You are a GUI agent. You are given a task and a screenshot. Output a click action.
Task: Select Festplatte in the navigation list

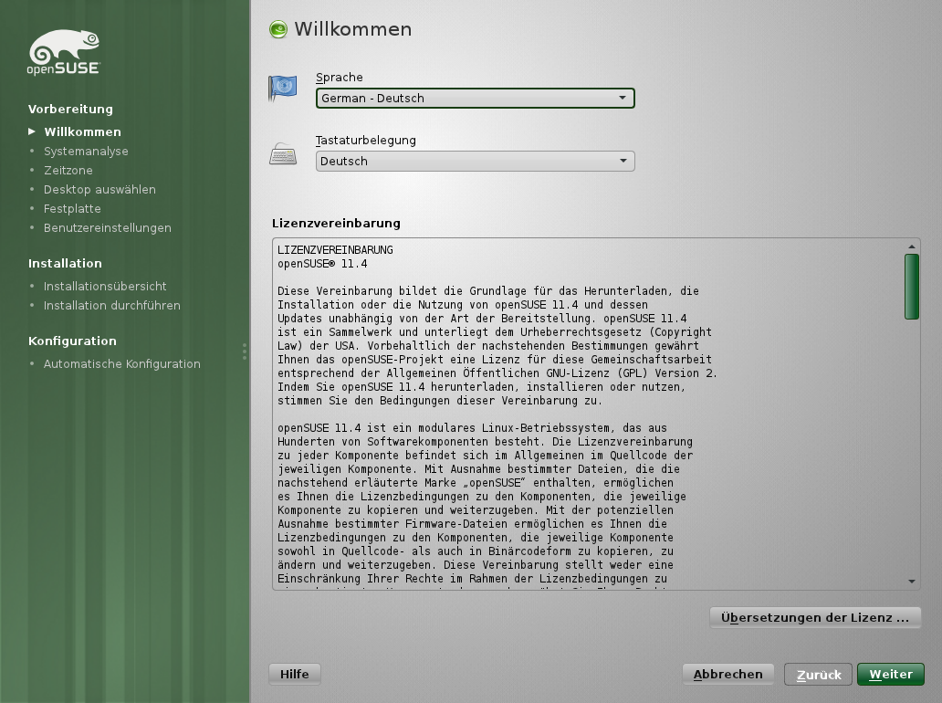[73, 208]
